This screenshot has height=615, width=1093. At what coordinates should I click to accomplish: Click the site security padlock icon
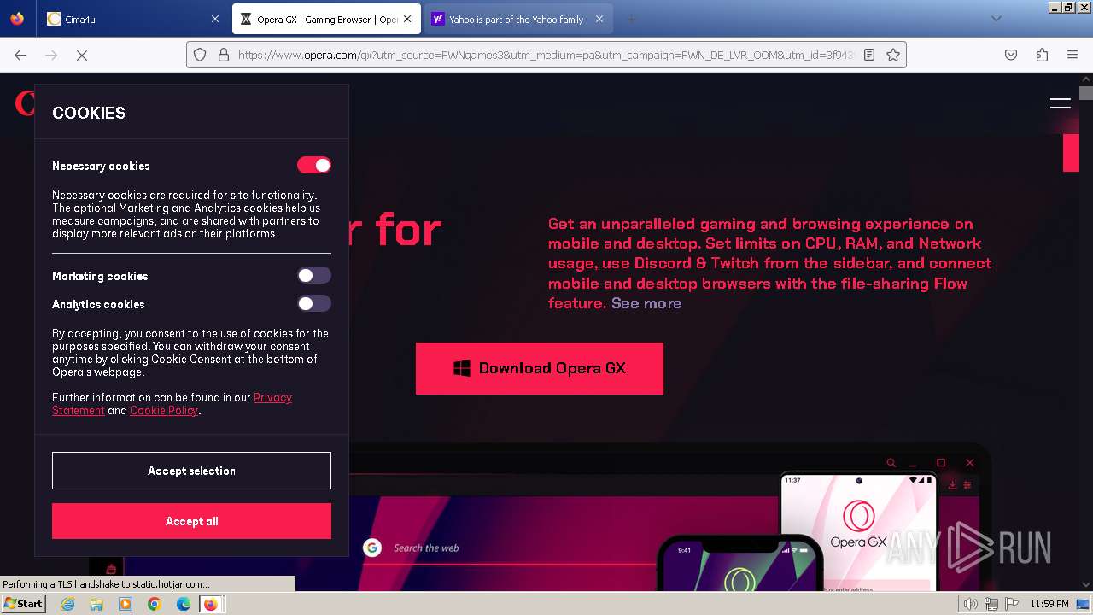224,55
